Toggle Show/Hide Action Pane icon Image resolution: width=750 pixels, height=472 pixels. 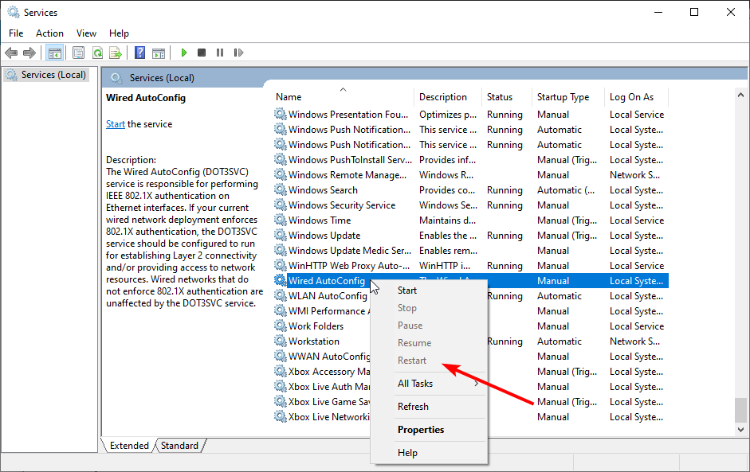159,53
